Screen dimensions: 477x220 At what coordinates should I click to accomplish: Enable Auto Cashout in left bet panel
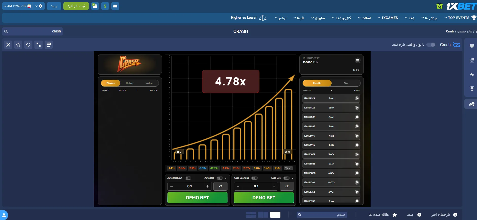pyautogui.click(x=188, y=178)
